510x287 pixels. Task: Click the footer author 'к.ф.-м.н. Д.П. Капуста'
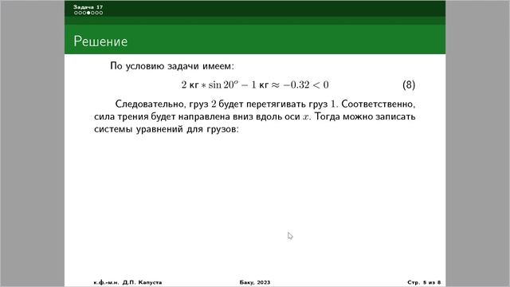[x=127, y=282]
